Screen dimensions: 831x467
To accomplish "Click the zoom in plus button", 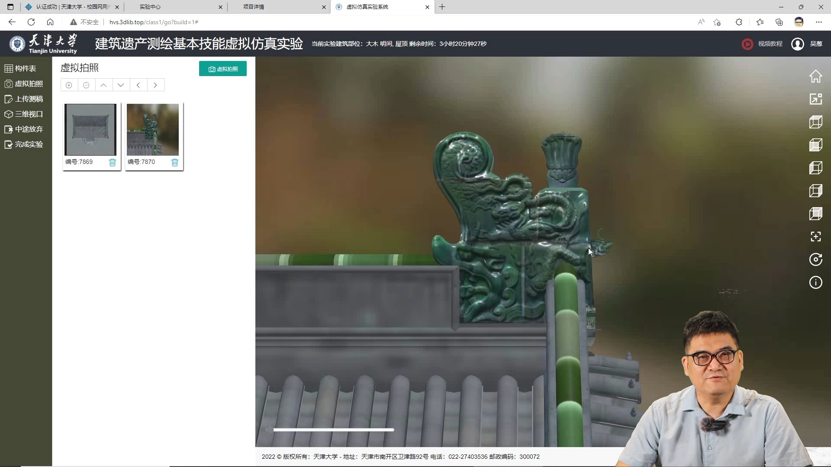I will 69,85.
